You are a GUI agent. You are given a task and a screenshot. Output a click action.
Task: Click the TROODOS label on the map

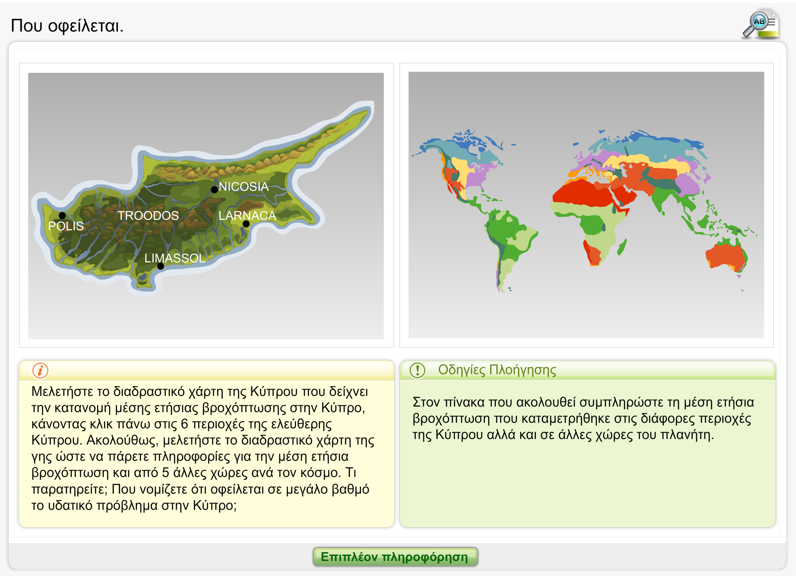point(148,215)
